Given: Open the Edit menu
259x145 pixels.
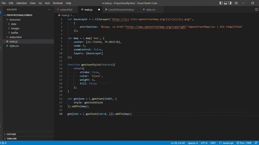Looking at the screenshot, I should (11, 3).
